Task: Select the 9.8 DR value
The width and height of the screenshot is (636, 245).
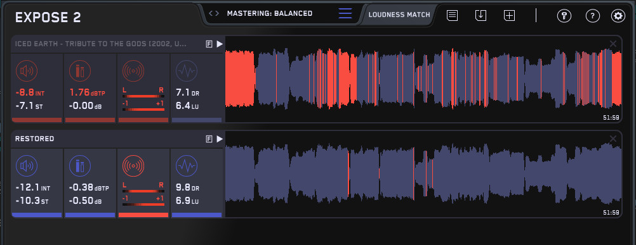Action: coord(187,188)
